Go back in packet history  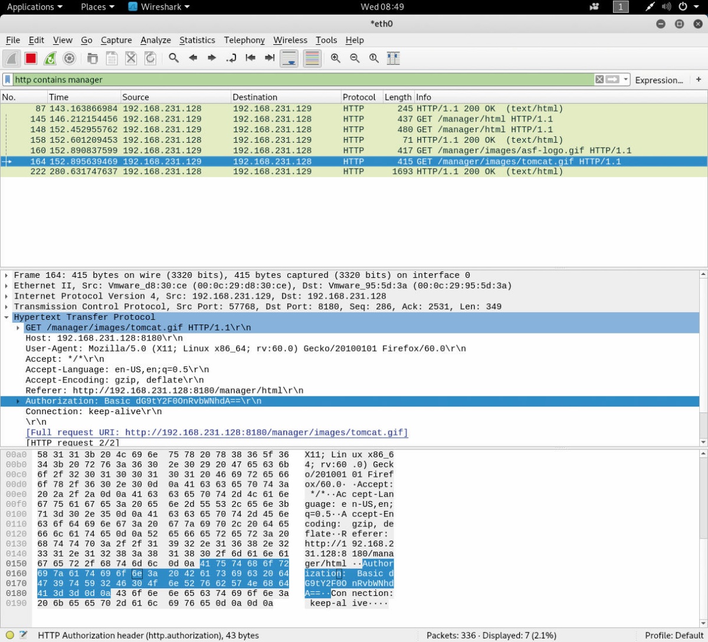click(x=193, y=58)
